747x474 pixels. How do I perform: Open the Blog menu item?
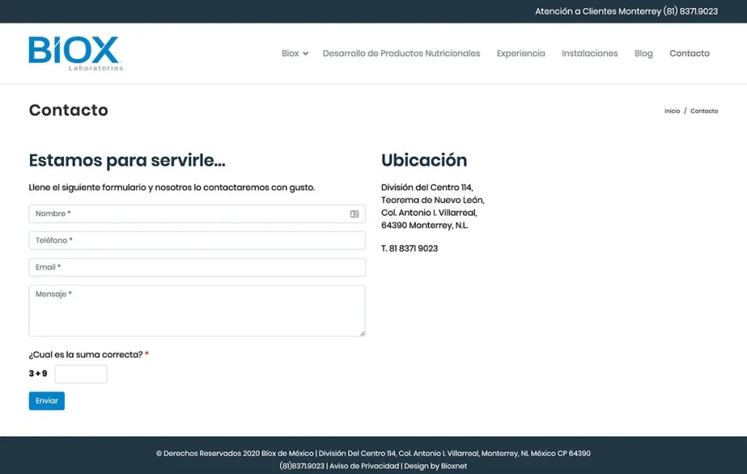pos(643,53)
